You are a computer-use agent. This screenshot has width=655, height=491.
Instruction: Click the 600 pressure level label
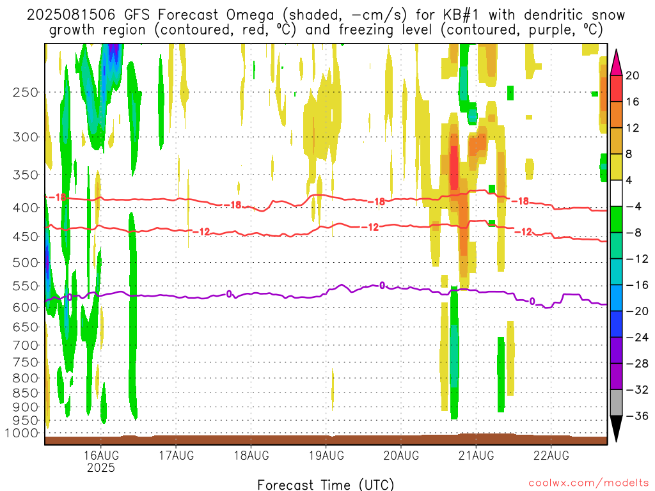pos(26,308)
